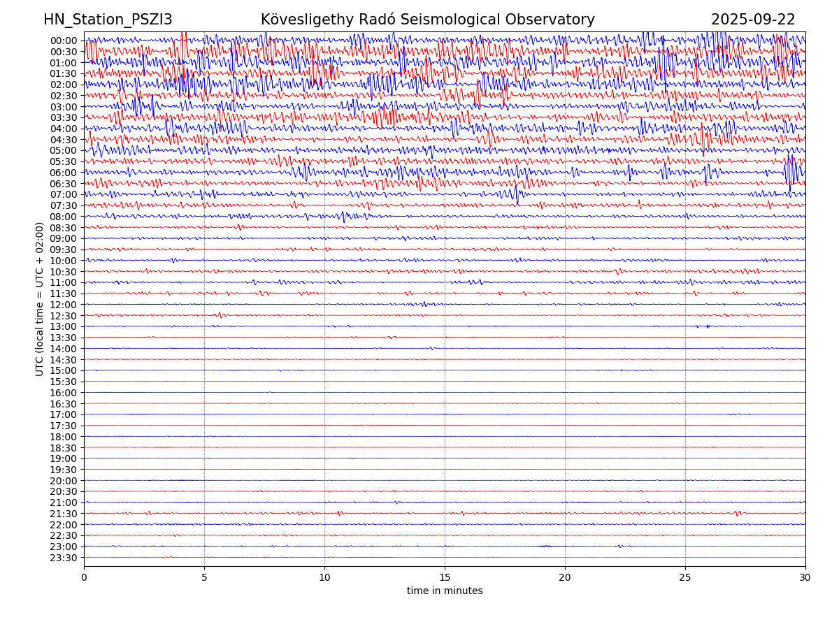Click the 5 tick on minutes axis
The height and width of the screenshot is (629, 839).
[204, 578]
